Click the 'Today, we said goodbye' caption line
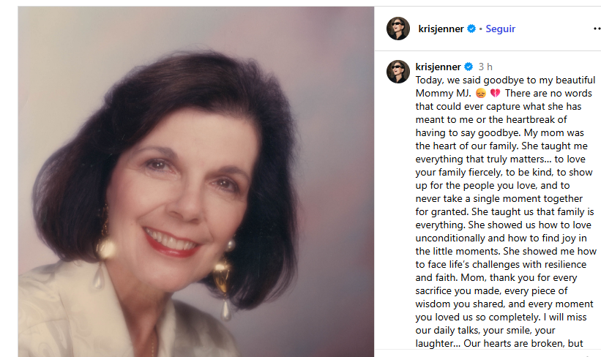The height and width of the screenshot is (357, 601). (x=505, y=80)
